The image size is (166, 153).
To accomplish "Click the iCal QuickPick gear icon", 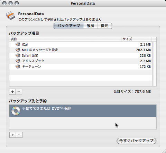I will pos(18,44).
